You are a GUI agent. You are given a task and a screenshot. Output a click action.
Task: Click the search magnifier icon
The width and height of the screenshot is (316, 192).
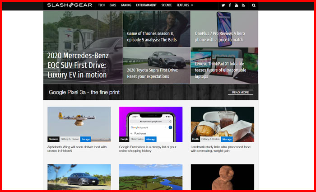pos(254,5)
